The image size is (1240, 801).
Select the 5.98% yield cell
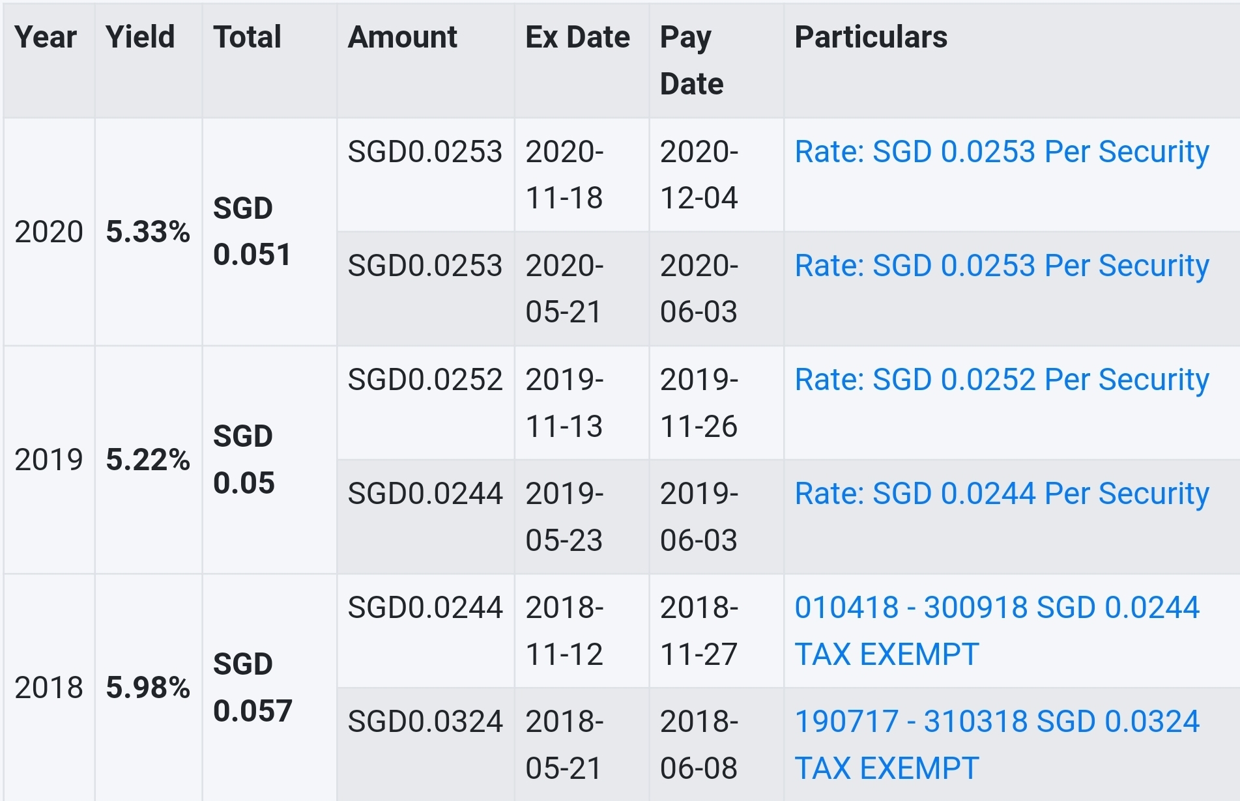pyautogui.click(x=149, y=688)
